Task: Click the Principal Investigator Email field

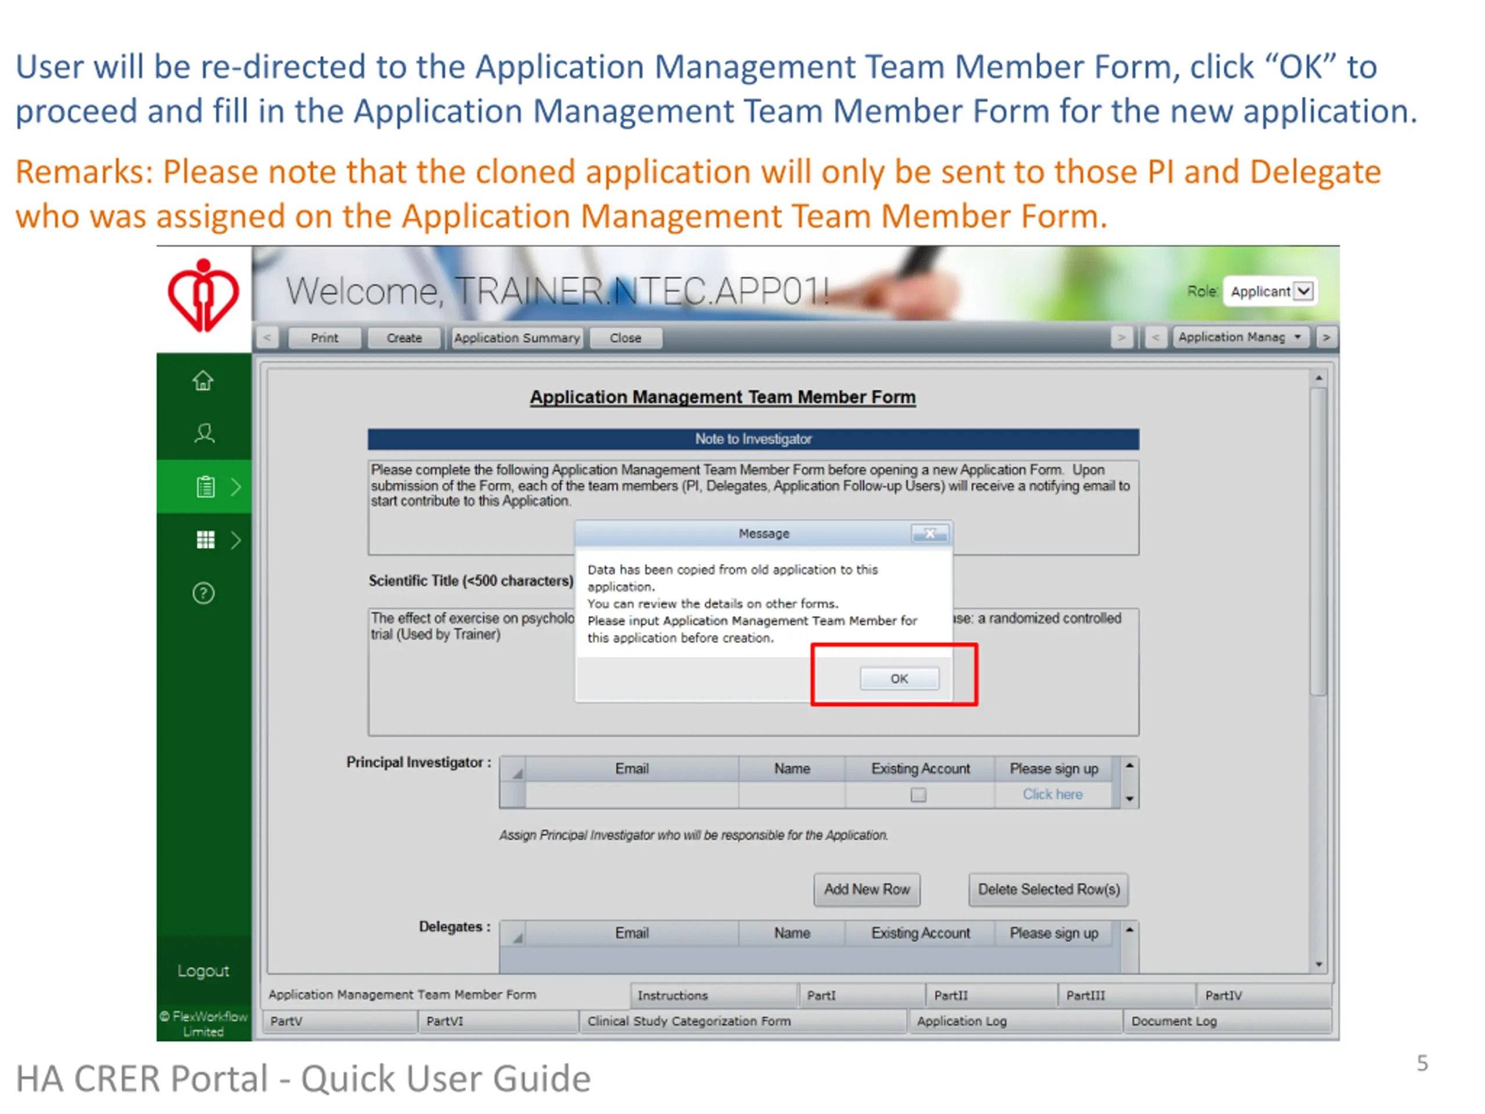Action: pyautogui.click(x=631, y=795)
